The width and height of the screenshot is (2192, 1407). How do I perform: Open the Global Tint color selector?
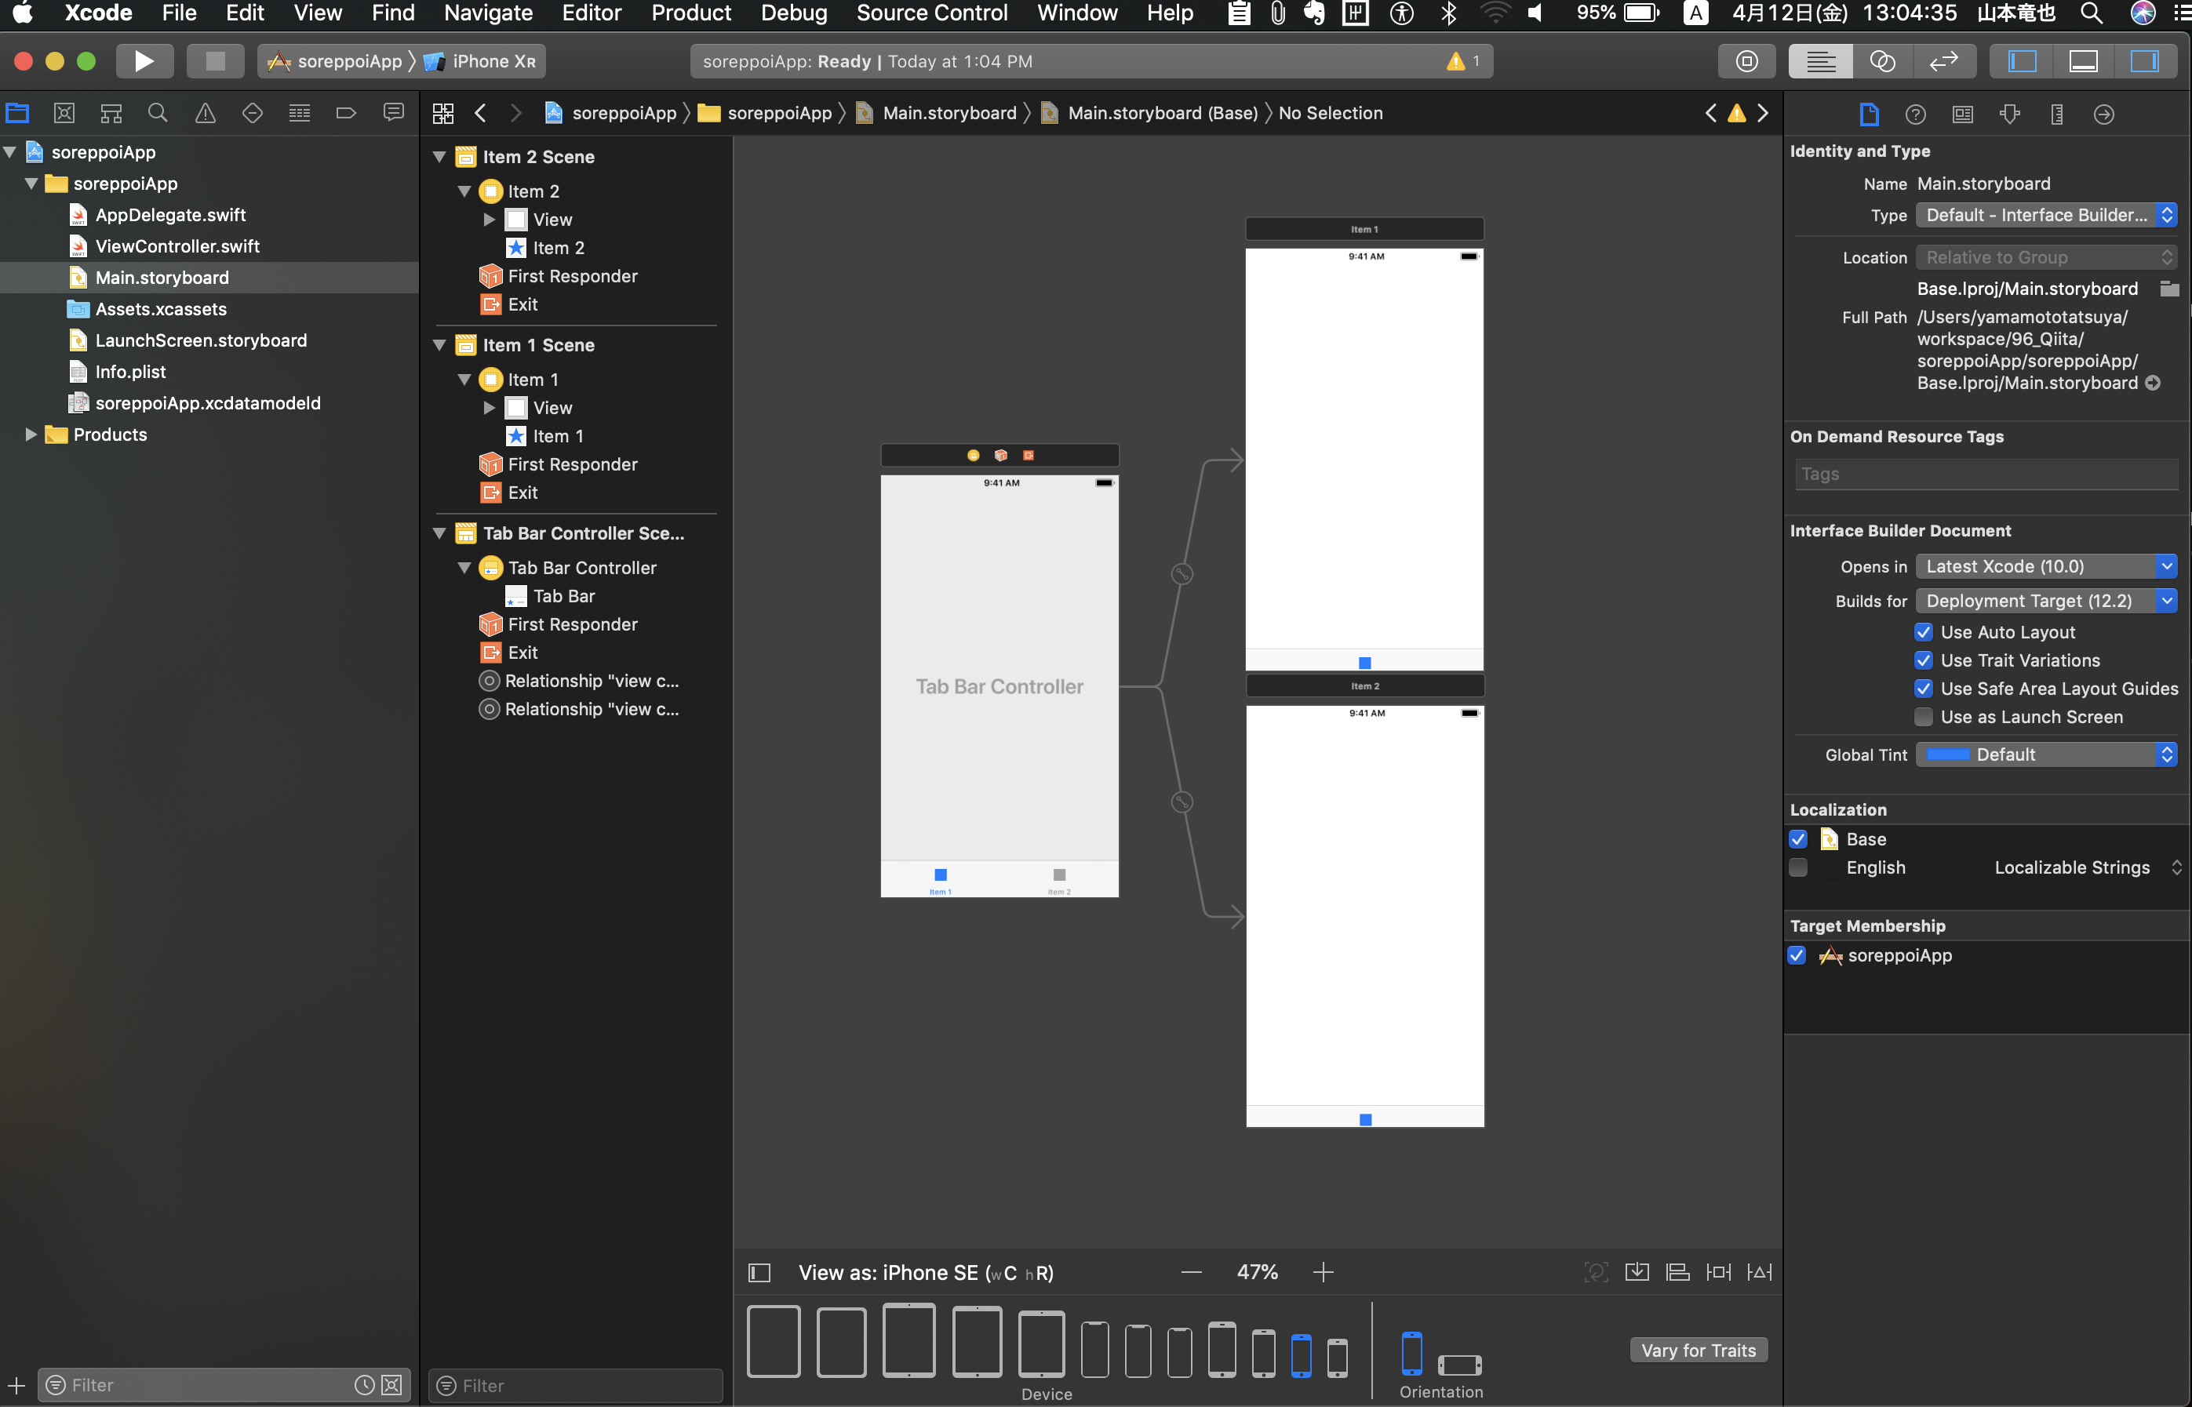(2046, 754)
